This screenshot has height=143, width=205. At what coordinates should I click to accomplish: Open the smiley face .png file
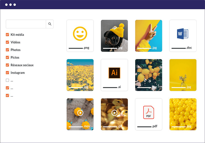(x=80, y=36)
